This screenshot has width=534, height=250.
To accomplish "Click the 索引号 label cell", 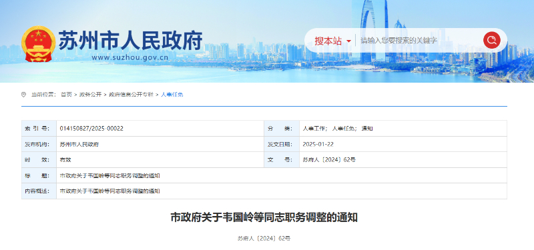I will [x=39, y=129].
